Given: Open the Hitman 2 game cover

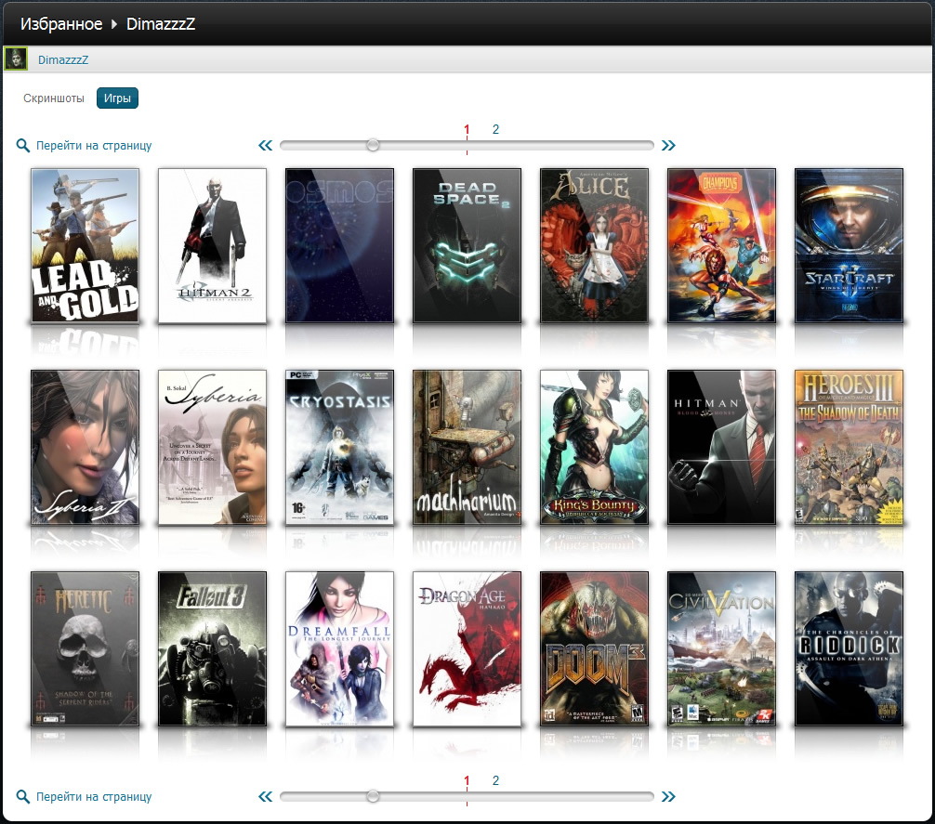Looking at the screenshot, I should (x=212, y=245).
